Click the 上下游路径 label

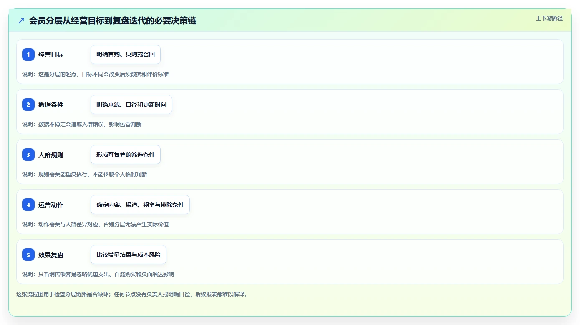549,18
